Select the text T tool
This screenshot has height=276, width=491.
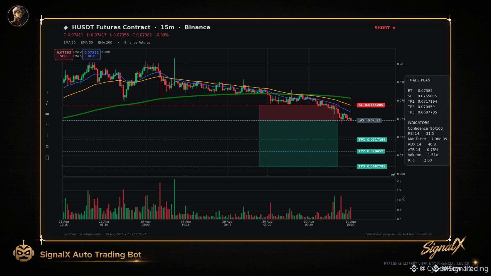pyautogui.click(x=47, y=136)
